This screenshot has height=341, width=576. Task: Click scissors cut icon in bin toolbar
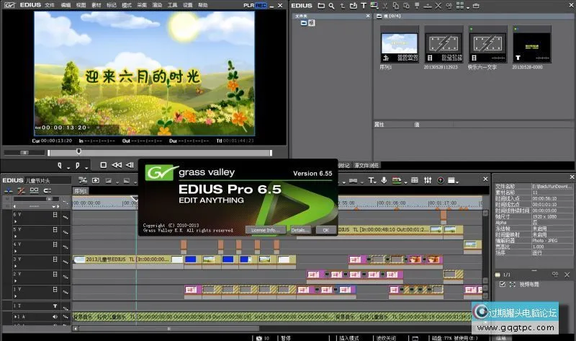tap(385, 6)
